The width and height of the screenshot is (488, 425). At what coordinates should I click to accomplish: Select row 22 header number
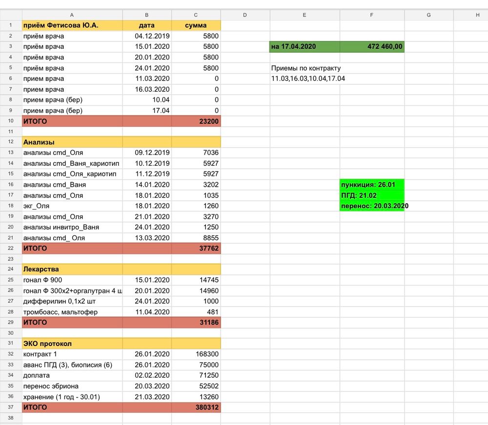(x=10, y=248)
